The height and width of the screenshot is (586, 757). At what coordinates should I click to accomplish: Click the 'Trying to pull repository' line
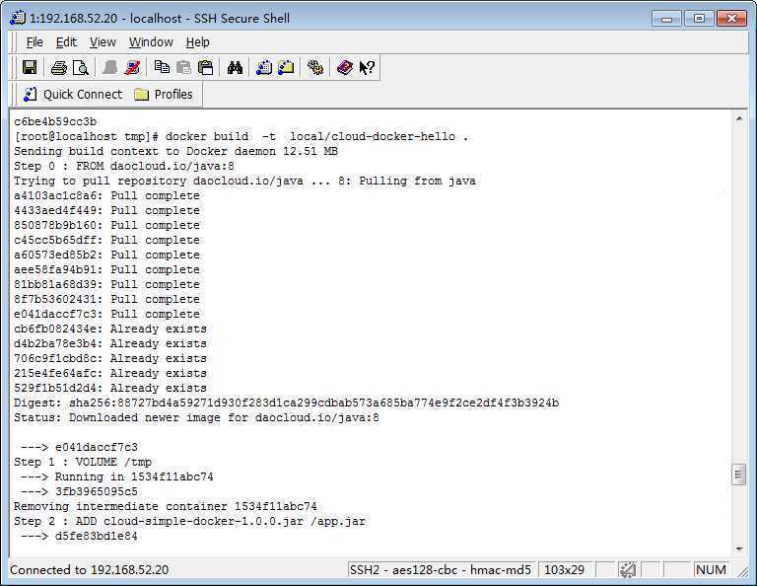pyautogui.click(x=244, y=182)
